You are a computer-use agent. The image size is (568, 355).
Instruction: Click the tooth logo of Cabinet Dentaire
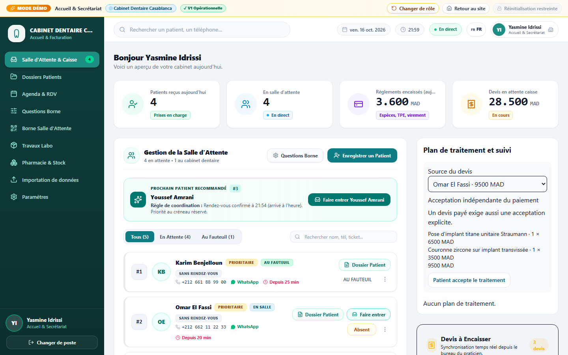[x=17, y=34]
